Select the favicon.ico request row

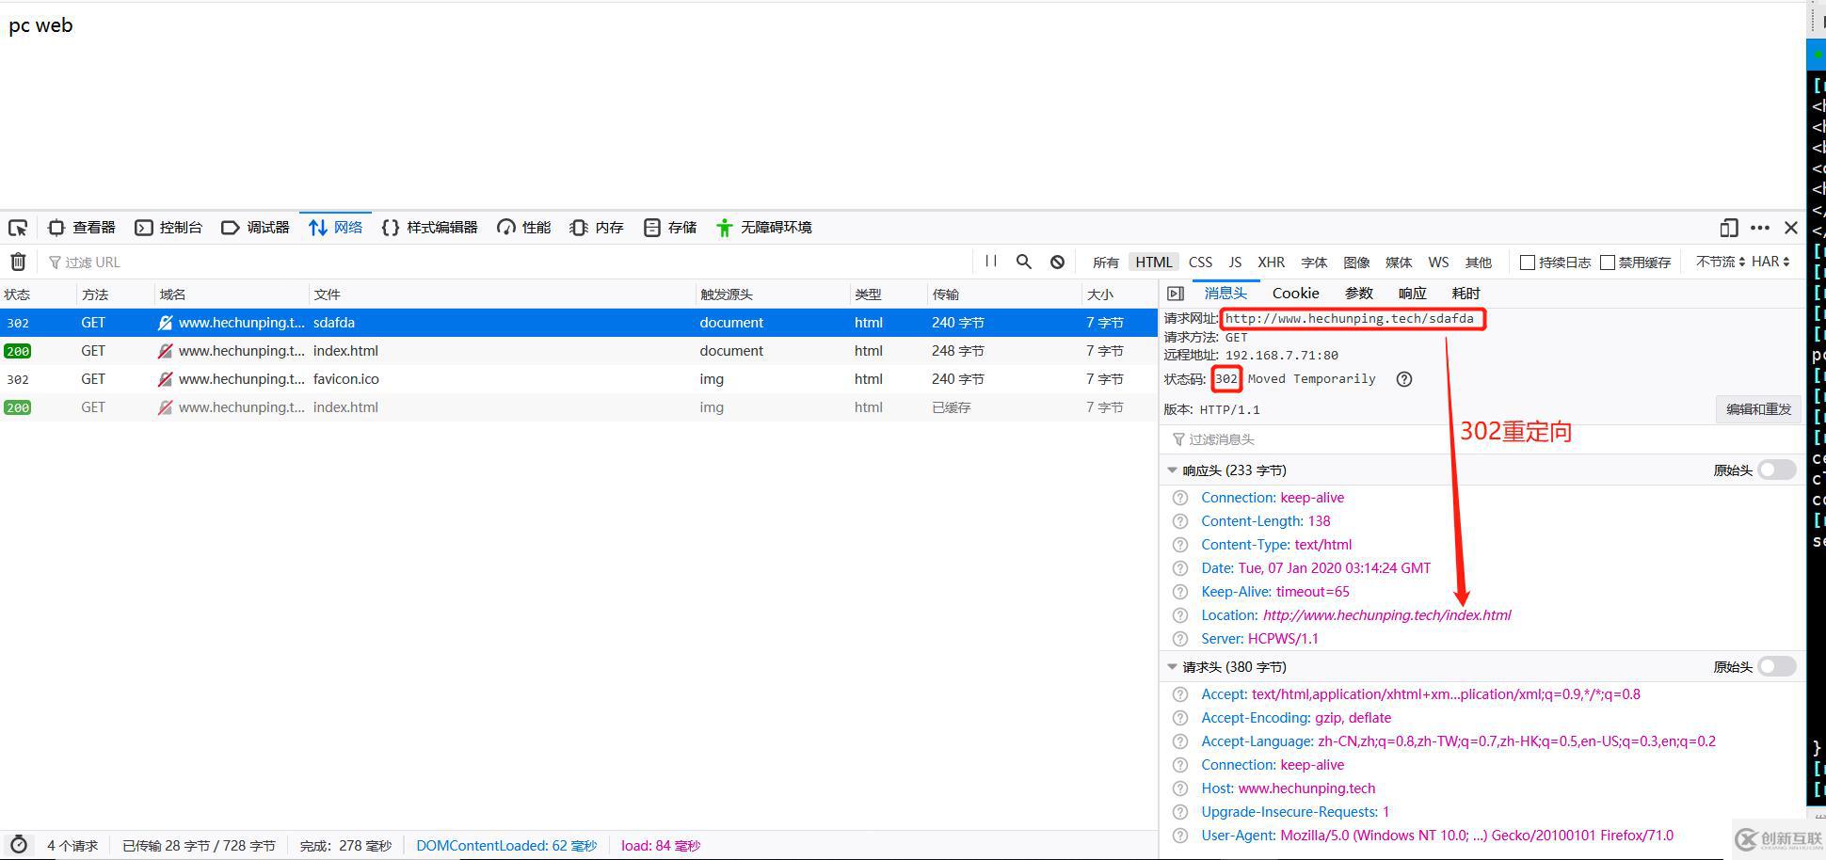[x=579, y=379]
